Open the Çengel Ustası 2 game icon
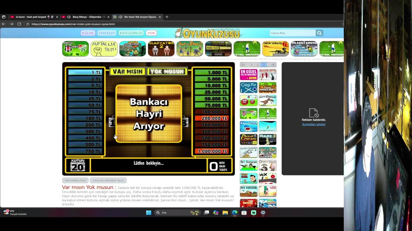The height and width of the screenshot is (231, 412). [x=267, y=126]
